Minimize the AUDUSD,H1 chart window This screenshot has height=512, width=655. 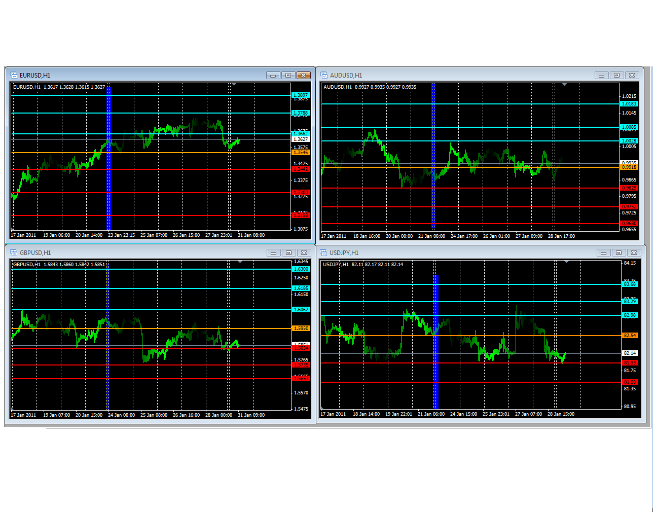602,75
